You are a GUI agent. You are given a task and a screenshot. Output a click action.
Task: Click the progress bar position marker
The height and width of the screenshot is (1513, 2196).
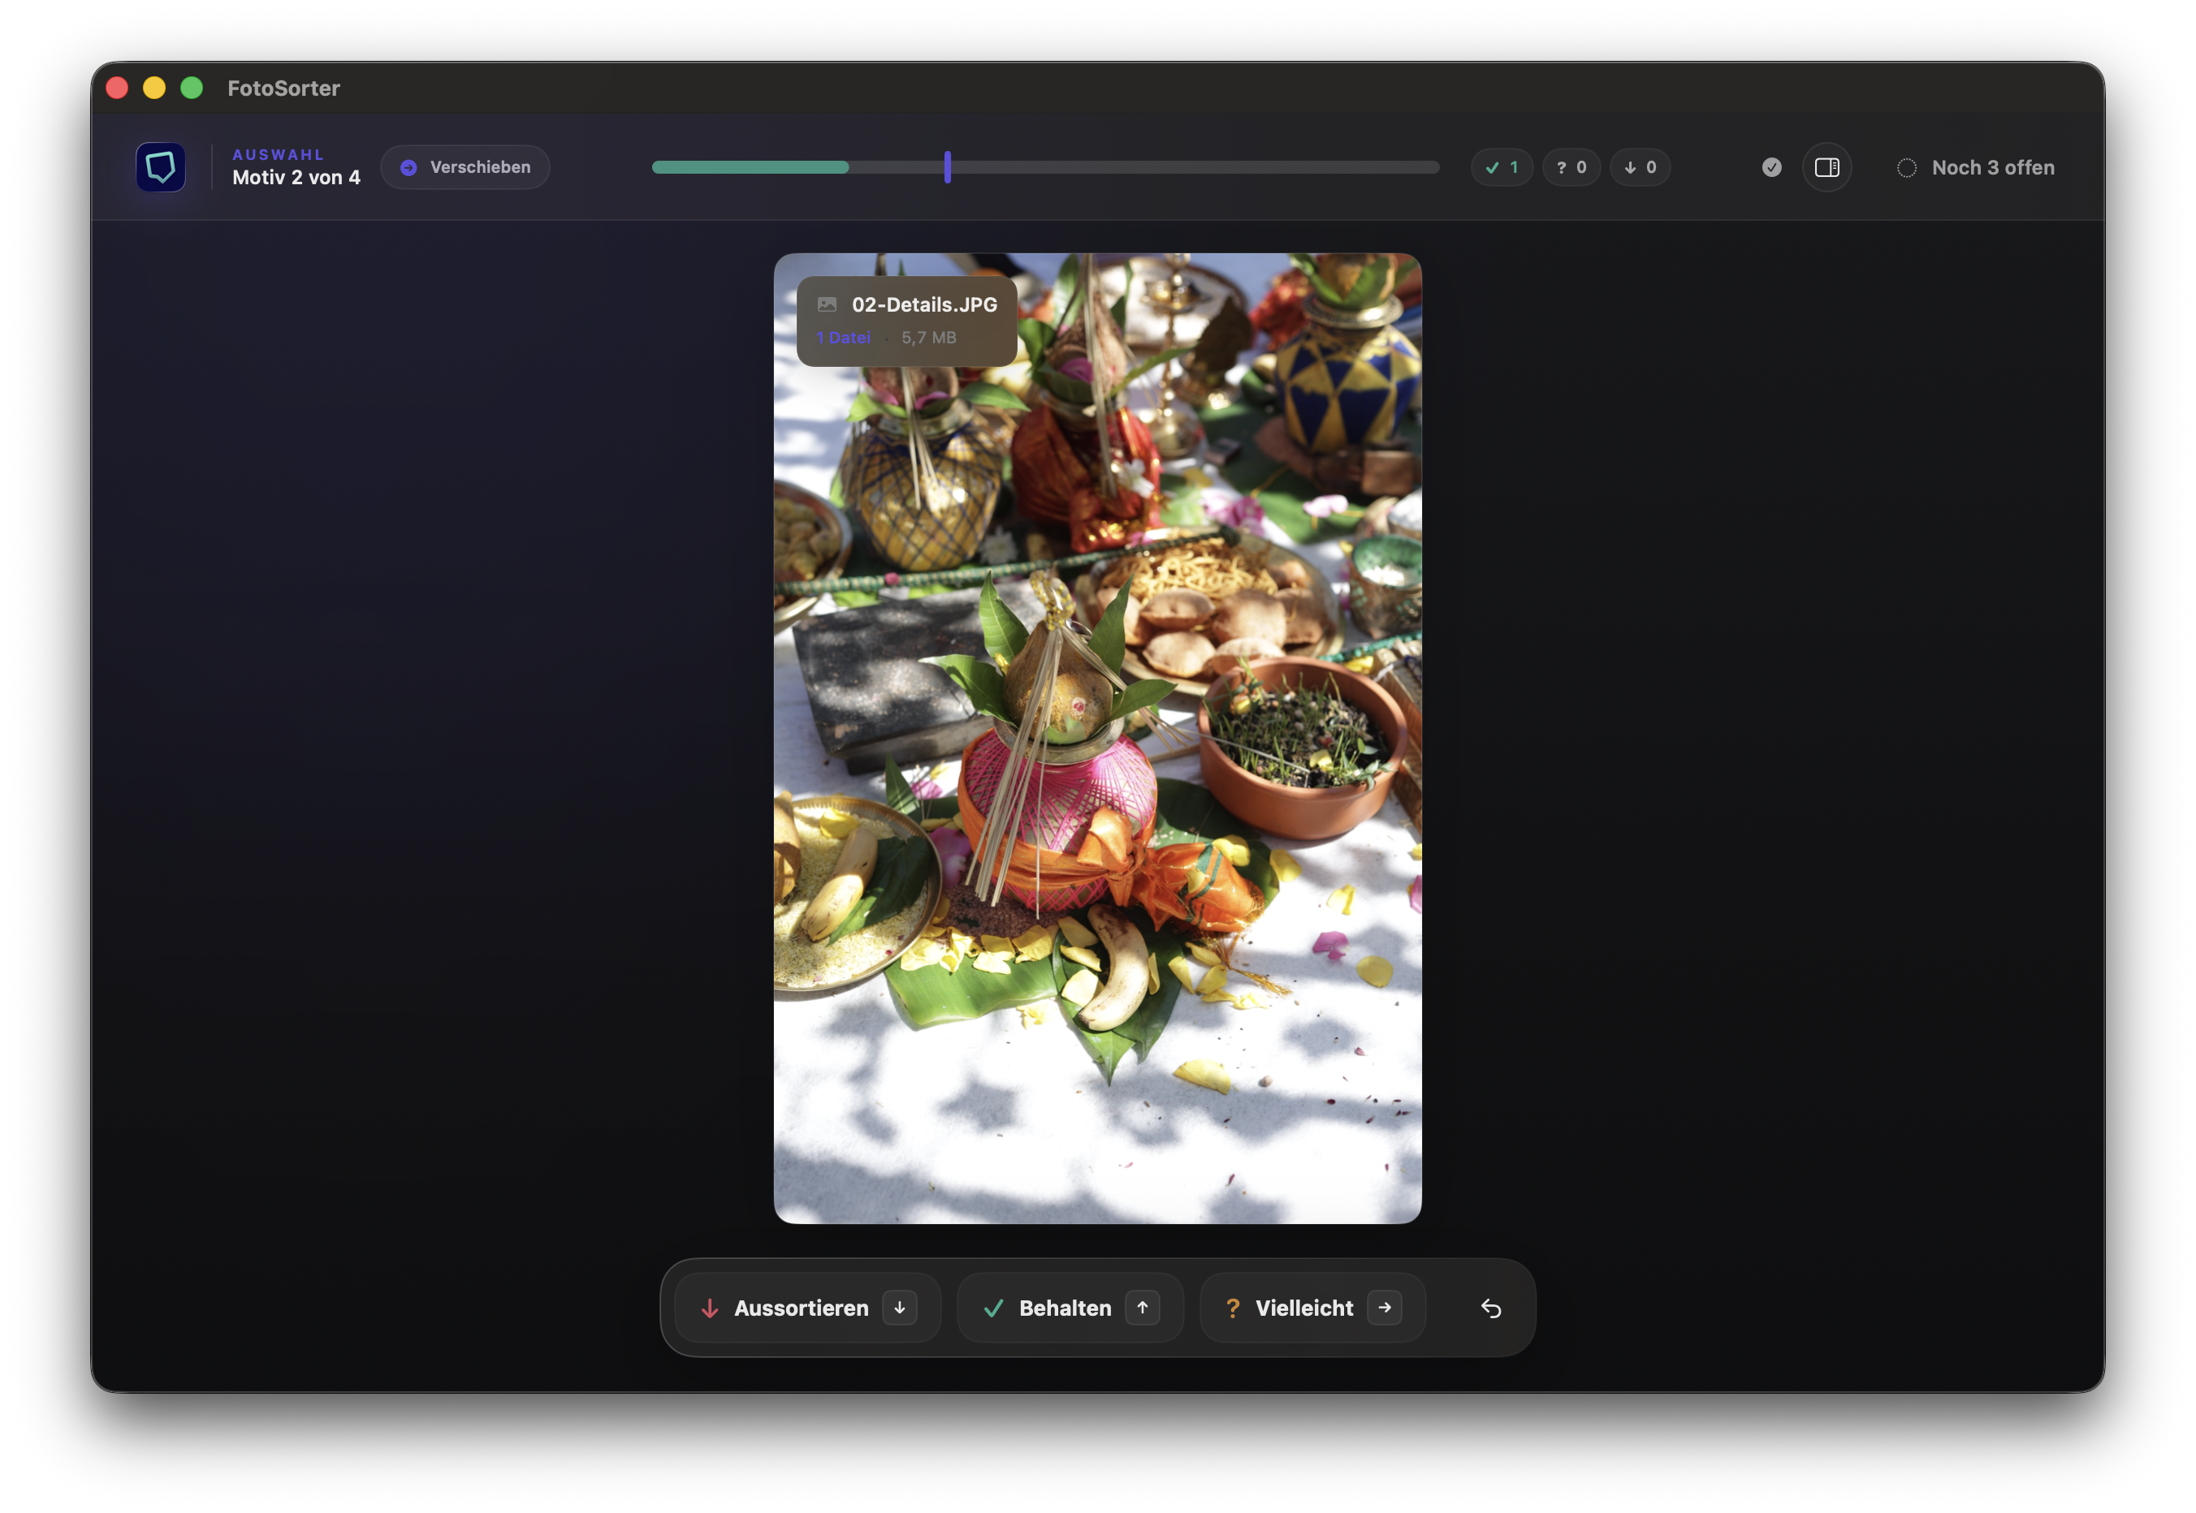pyautogui.click(x=947, y=167)
